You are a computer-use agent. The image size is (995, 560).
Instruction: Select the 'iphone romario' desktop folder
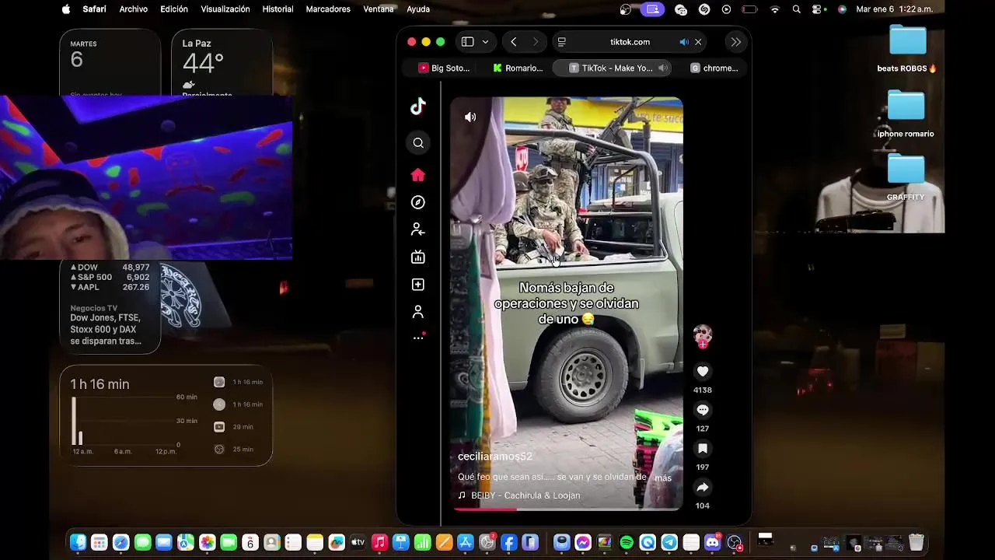coord(906,114)
